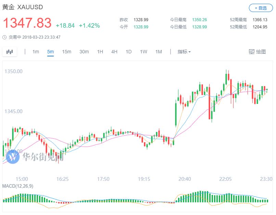Click the 52-week high 1366.13
The height and width of the screenshot is (215, 276).
[x=260, y=20]
